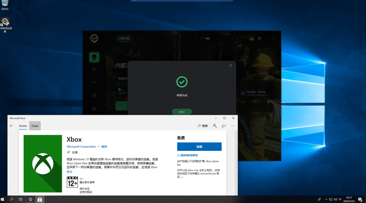Click the green Xbox app logo

coord(43,164)
